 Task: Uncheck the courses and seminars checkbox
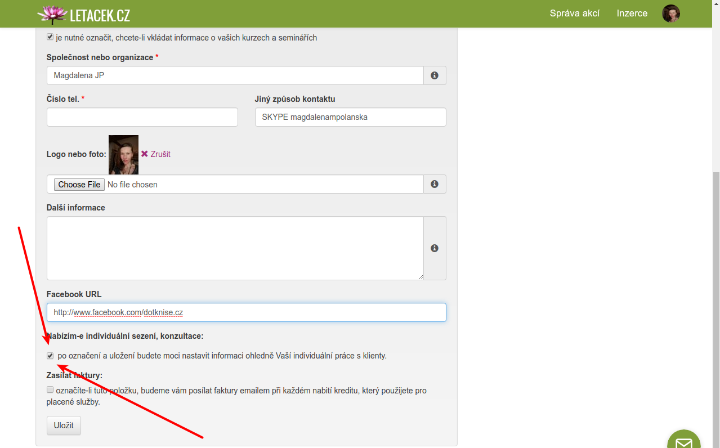pos(50,37)
